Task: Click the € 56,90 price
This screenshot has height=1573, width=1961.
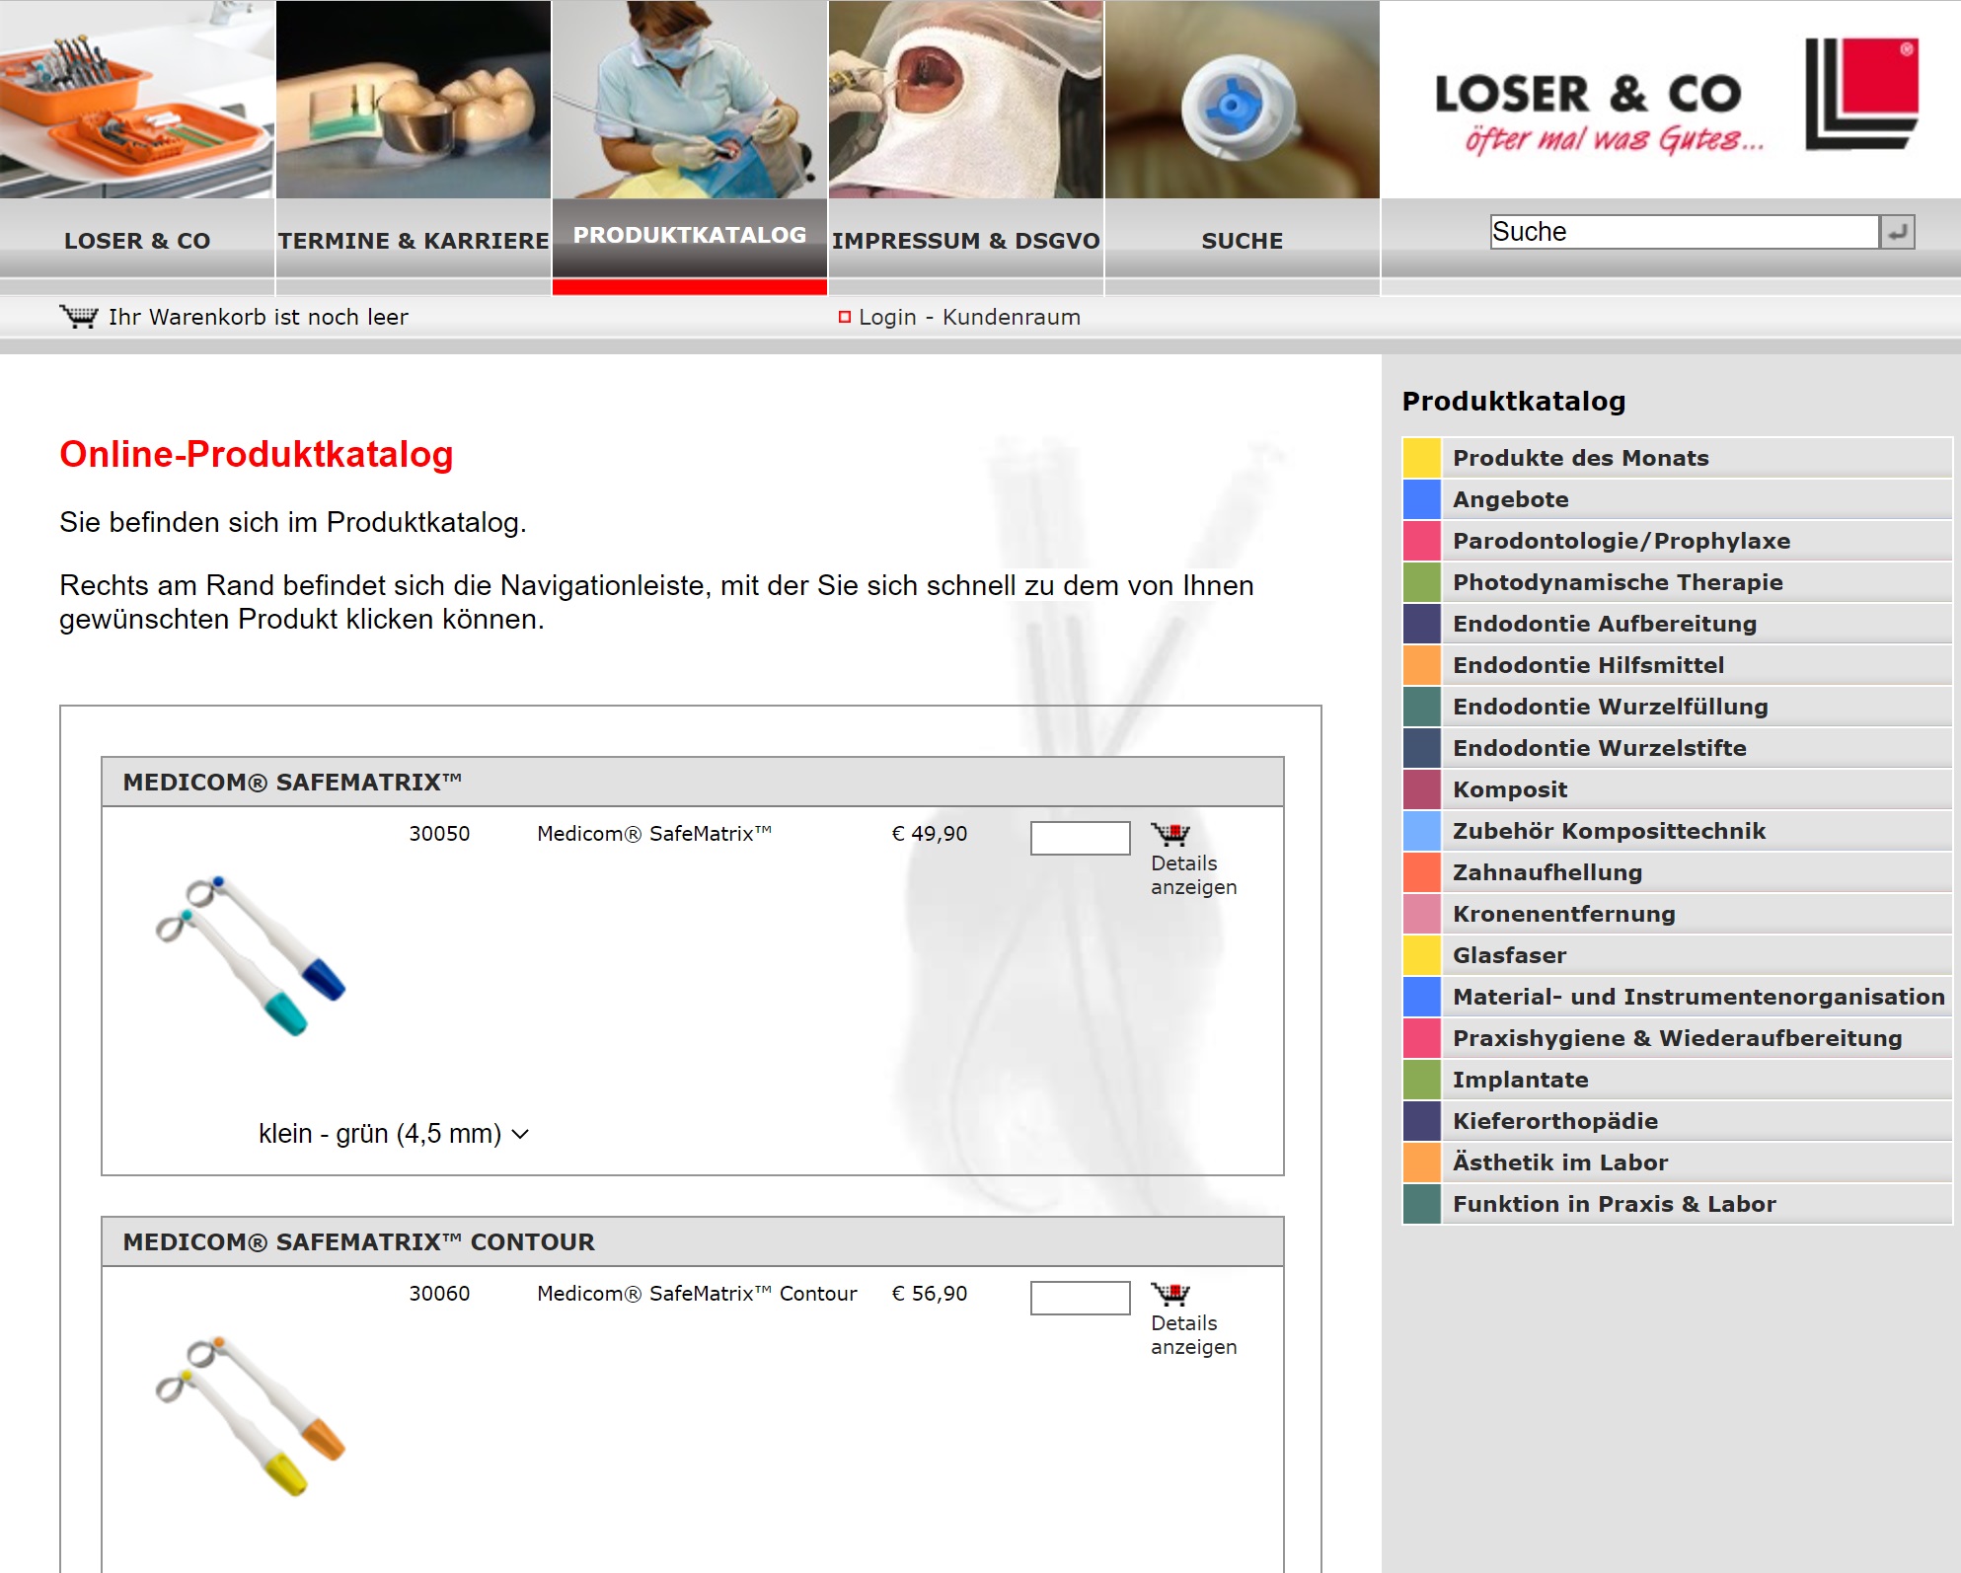Action: coord(929,1294)
